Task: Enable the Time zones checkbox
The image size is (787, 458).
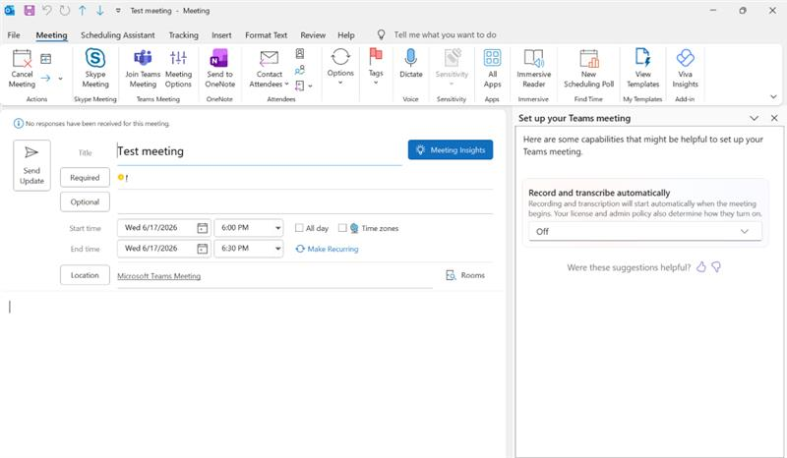Action: pos(342,228)
